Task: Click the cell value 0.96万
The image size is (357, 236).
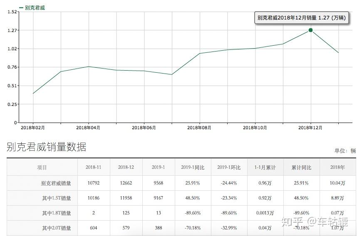Action: pyautogui.click(x=265, y=183)
